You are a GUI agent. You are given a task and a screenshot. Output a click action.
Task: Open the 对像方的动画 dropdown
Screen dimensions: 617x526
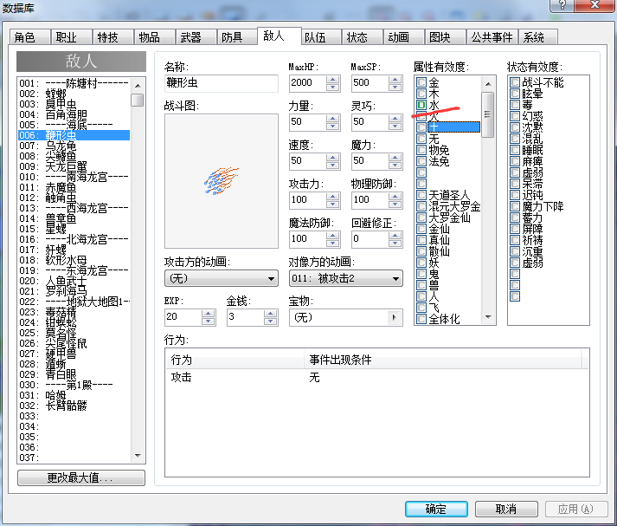[x=346, y=278]
